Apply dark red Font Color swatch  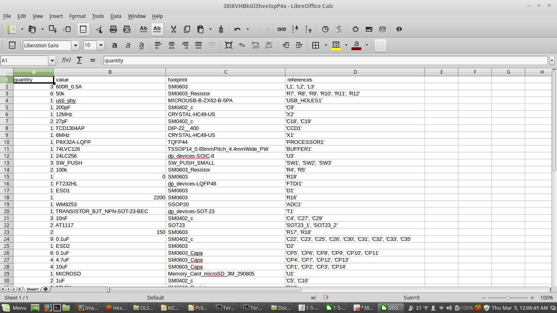tap(356, 45)
